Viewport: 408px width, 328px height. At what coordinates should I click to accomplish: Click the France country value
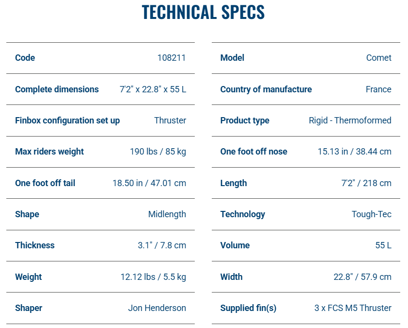point(378,89)
